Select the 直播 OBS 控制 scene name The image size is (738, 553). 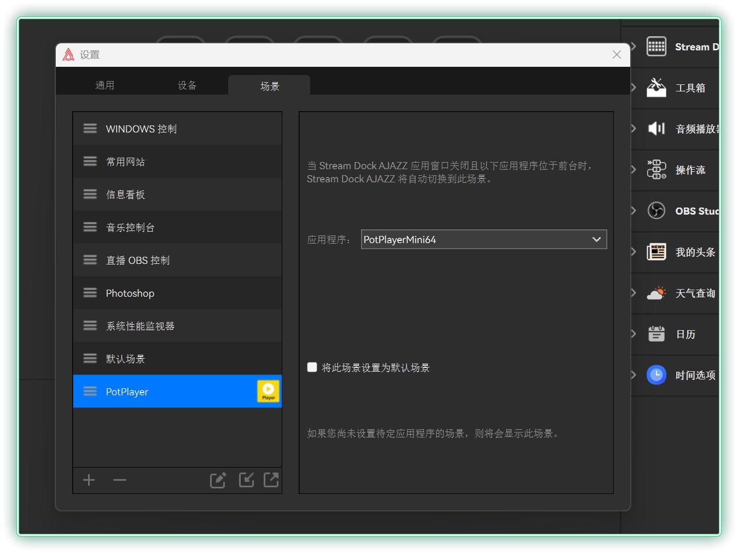tap(138, 260)
